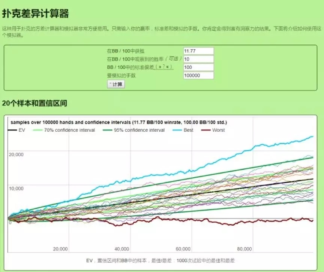This screenshot has height=272, width=324.
Task: Click the 80,000 x-axis label
Action: tap(245, 249)
